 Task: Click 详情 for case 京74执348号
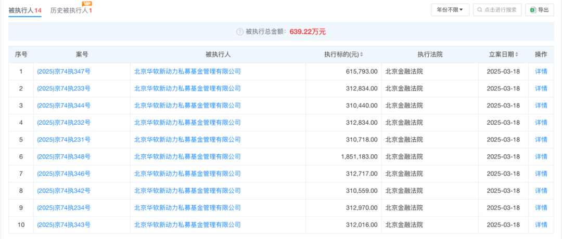(541, 156)
